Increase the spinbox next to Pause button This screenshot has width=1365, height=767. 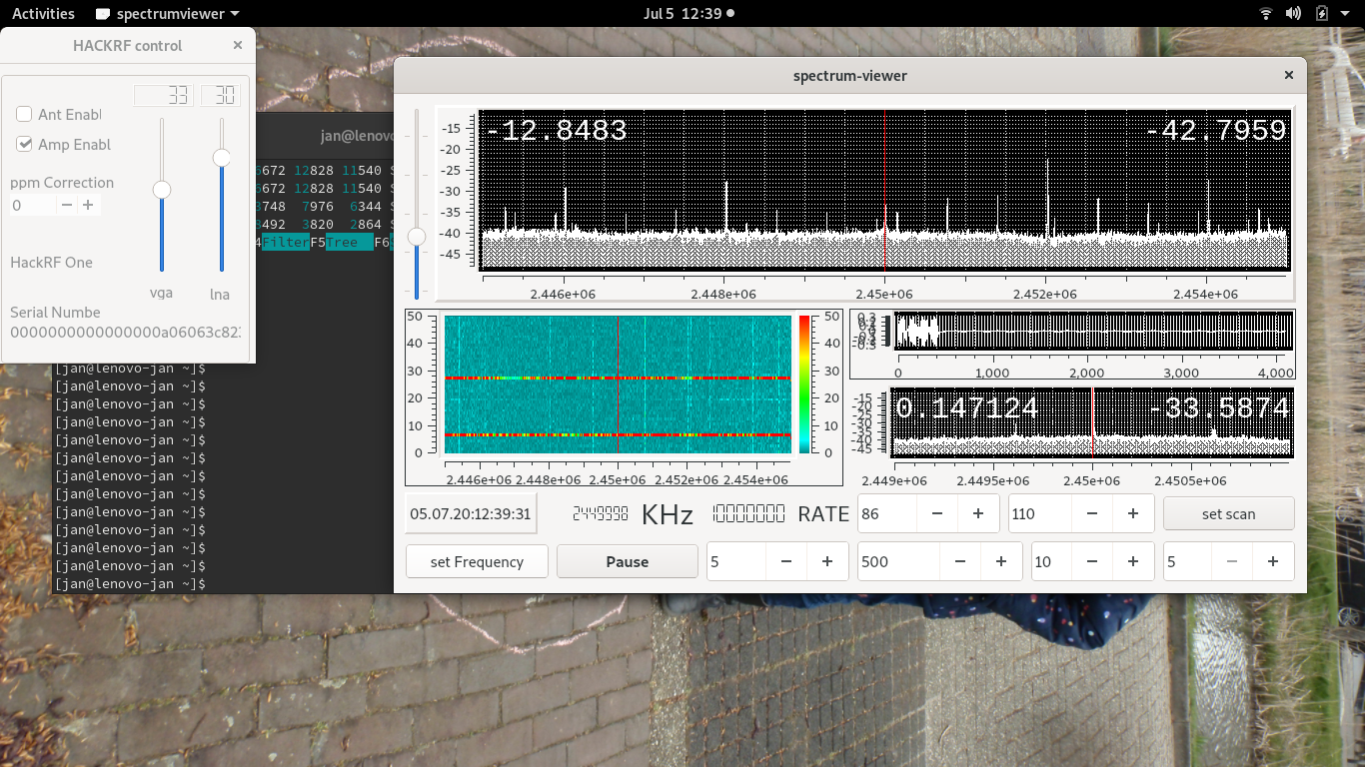coord(827,561)
